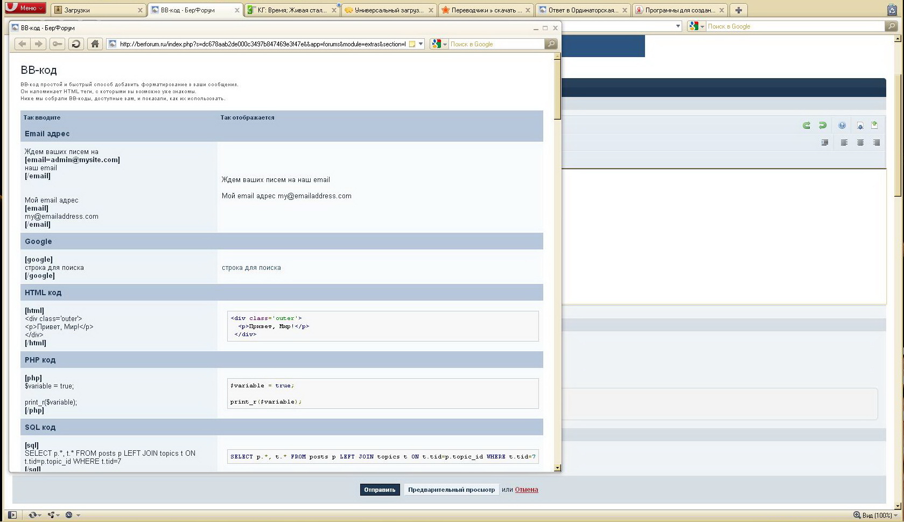The width and height of the screenshot is (904, 522).
Task: Toggle the side panel button in status bar
Action: 12,515
